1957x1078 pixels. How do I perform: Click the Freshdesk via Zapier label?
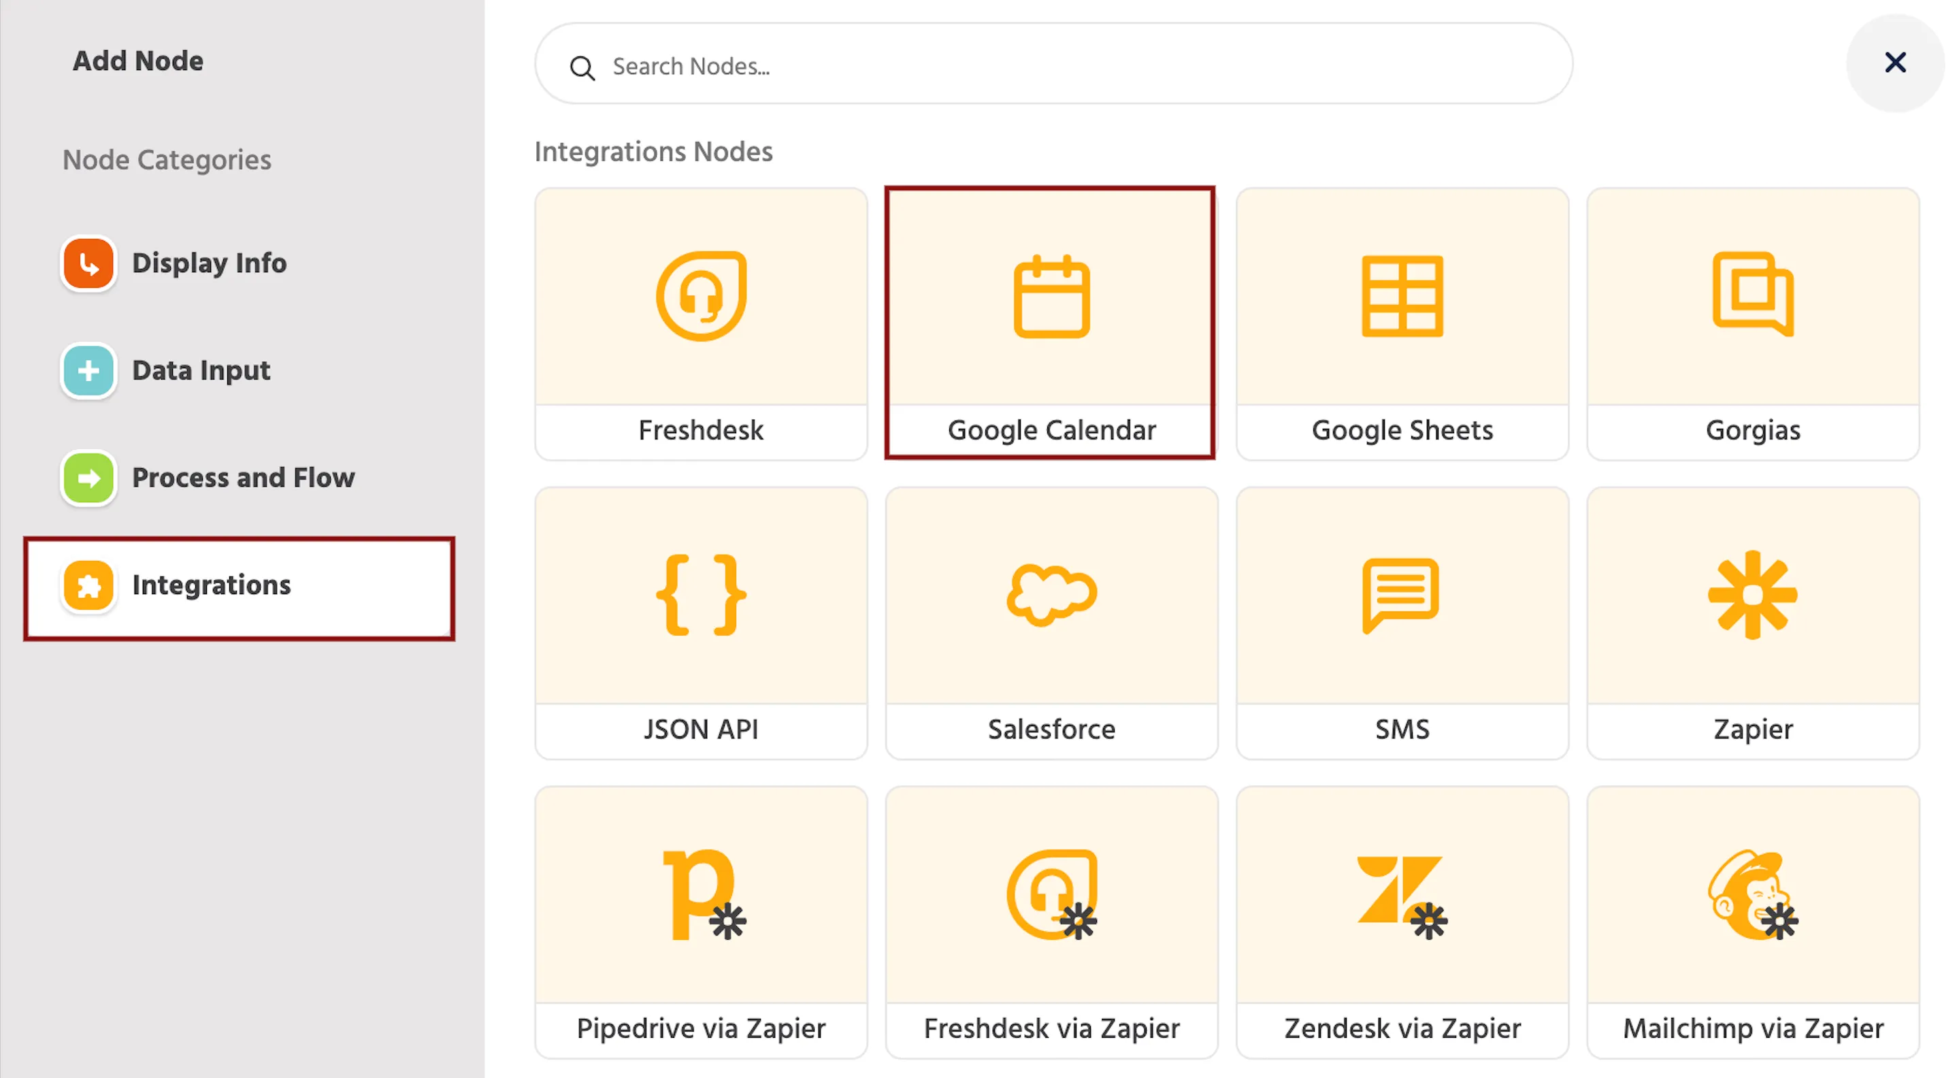pos(1051,1028)
